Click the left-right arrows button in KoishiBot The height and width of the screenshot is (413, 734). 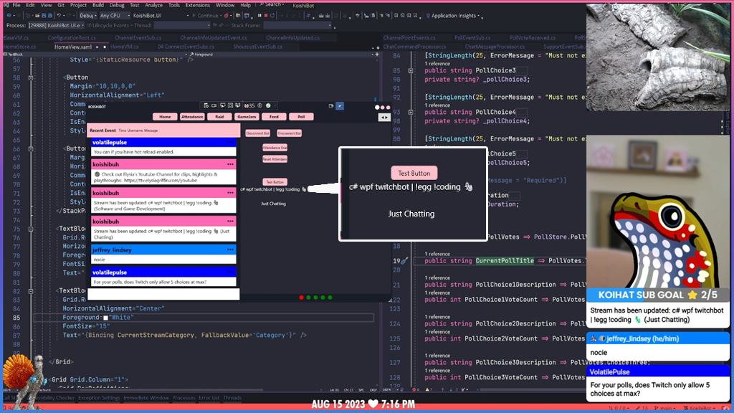384,117
